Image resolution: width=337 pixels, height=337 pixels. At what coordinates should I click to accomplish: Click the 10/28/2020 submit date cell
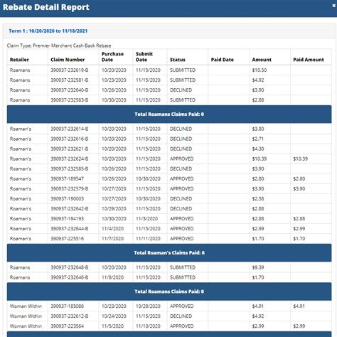click(x=148, y=306)
